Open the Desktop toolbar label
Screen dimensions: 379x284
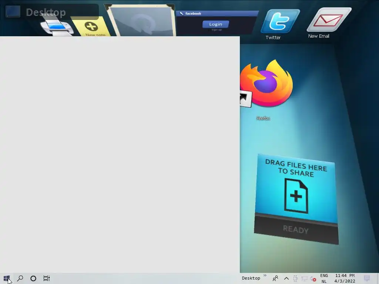click(x=251, y=278)
